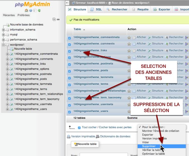Star the commentmeta table as favorite

(x=129, y=37)
